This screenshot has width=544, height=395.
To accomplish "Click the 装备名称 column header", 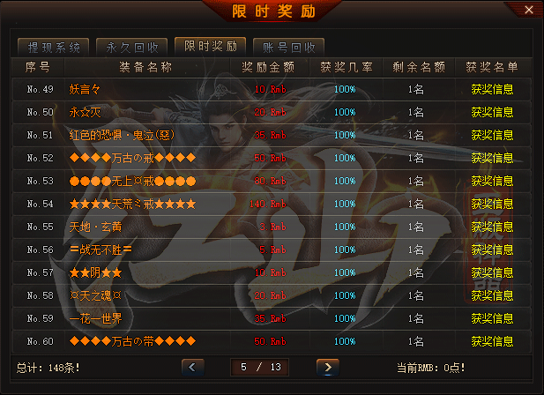I will (145, 67).
